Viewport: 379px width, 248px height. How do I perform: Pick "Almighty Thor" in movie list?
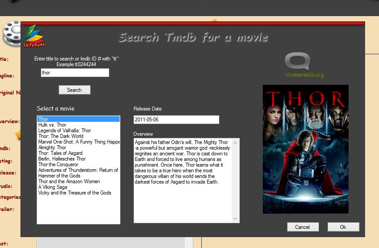(52, 147)
